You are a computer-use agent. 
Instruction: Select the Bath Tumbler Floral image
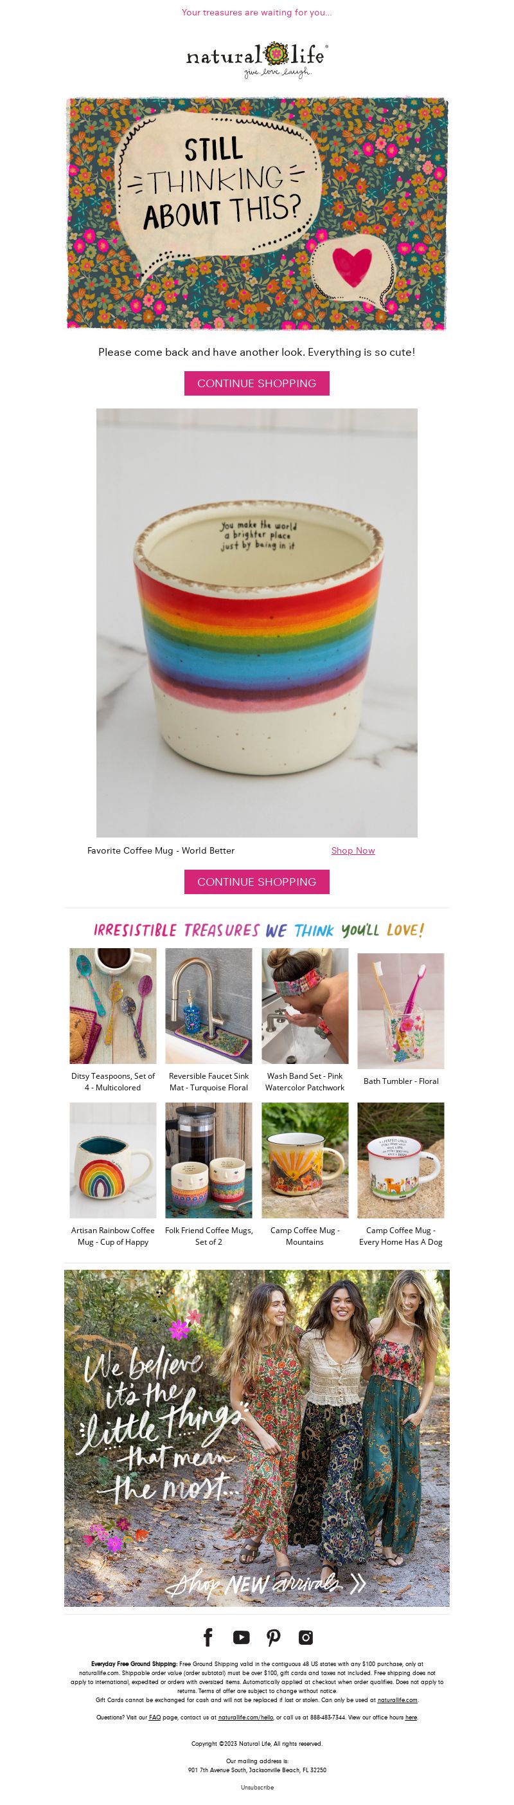(400, 1011)
